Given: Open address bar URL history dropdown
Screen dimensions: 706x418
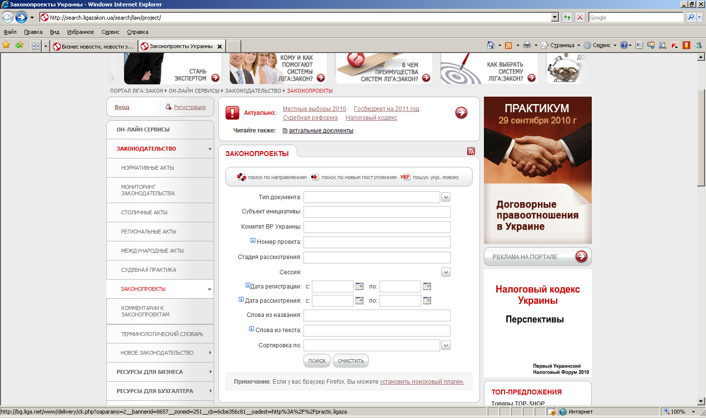Looking at the screenshot, I should (x=555, y=17).
